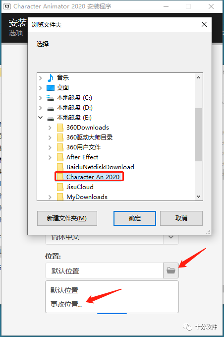Select the Character An 2020 folder
224x337 pixels.
tap(89, 177)
